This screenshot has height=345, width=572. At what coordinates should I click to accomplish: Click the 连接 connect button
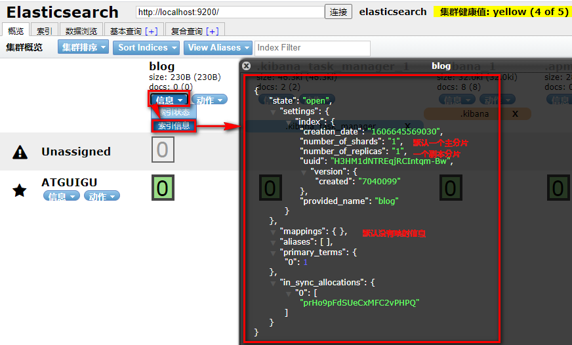point(338,12)
